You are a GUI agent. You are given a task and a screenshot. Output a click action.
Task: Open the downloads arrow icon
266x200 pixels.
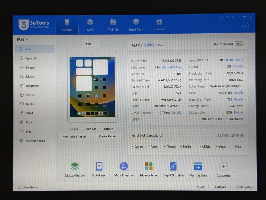(x=245, y=26)
